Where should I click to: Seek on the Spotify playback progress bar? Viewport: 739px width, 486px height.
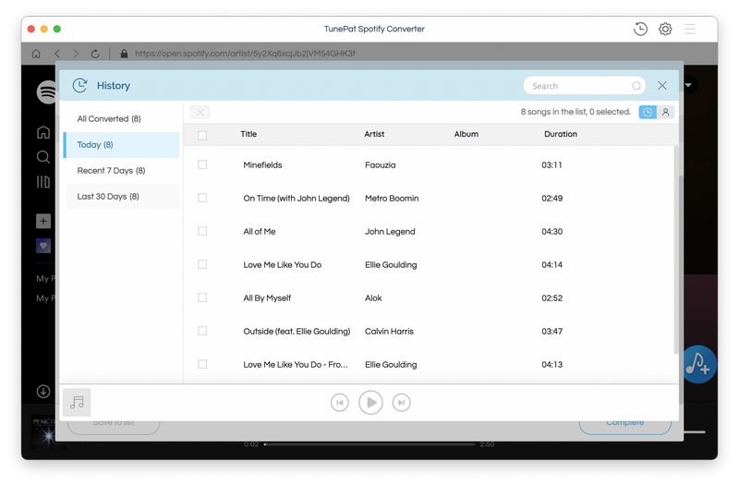370,444
